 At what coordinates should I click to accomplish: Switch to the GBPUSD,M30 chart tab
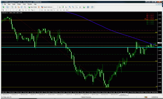pos(114,95)
